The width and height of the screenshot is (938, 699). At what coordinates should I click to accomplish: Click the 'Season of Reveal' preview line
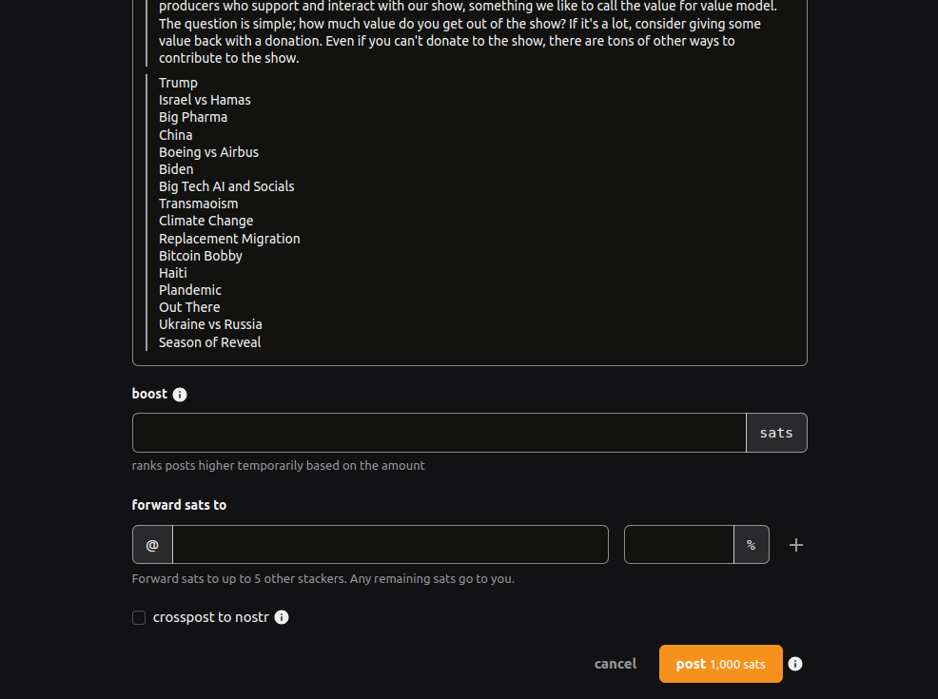point(210,342)
